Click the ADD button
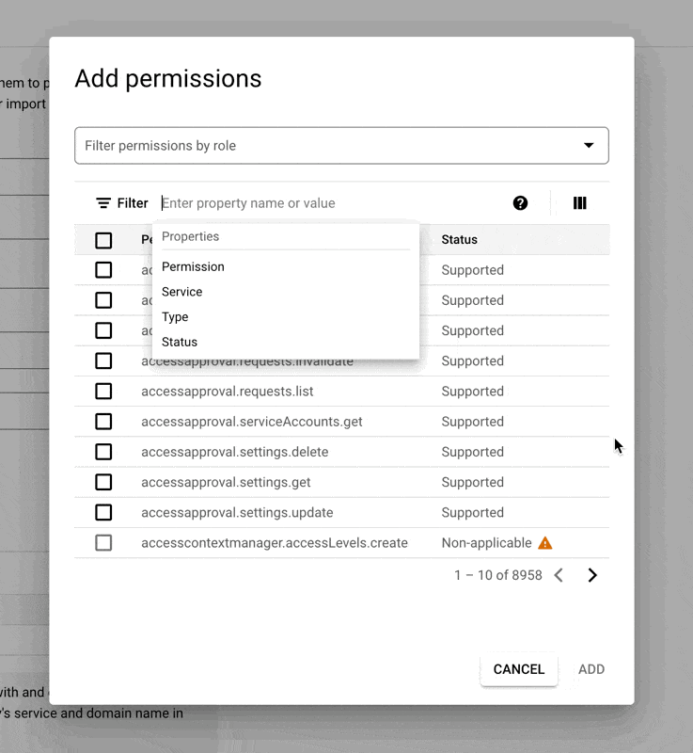 coord(591,669)
